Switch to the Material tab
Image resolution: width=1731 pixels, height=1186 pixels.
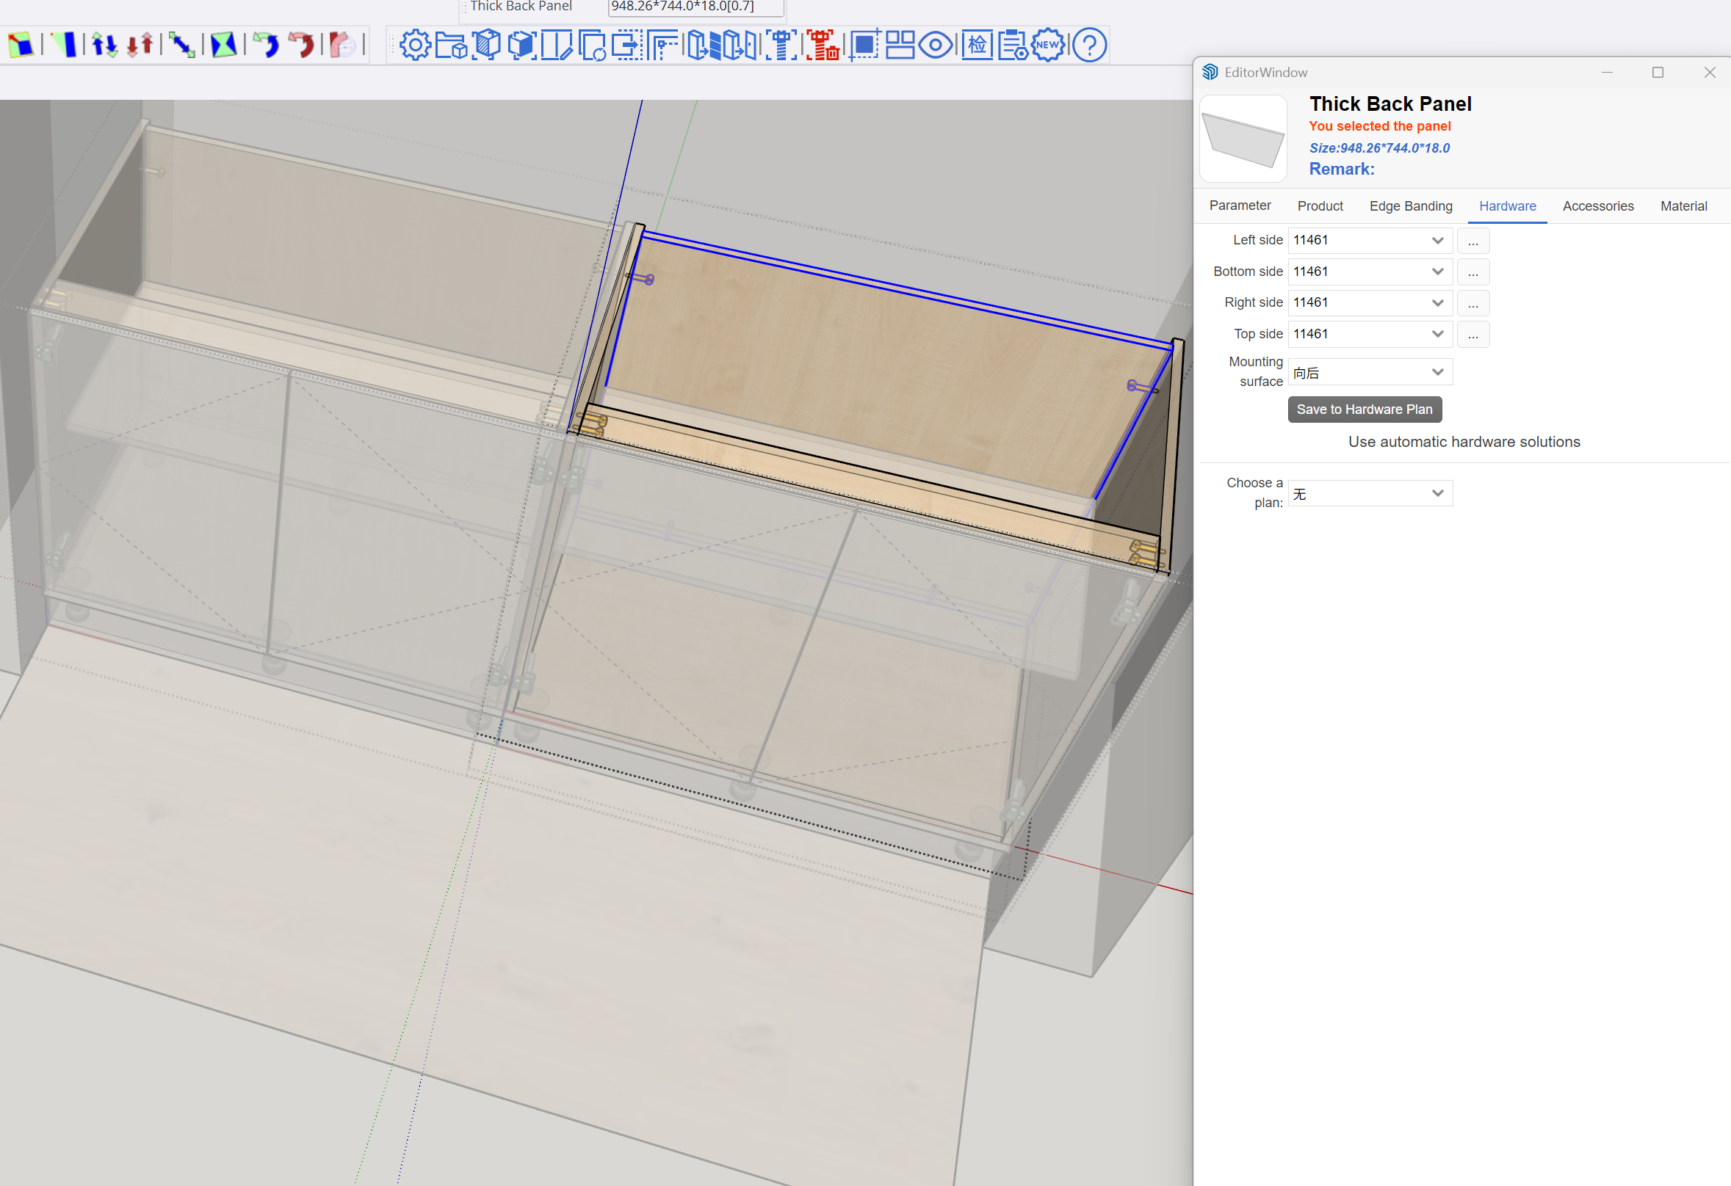pos(1683,205)
